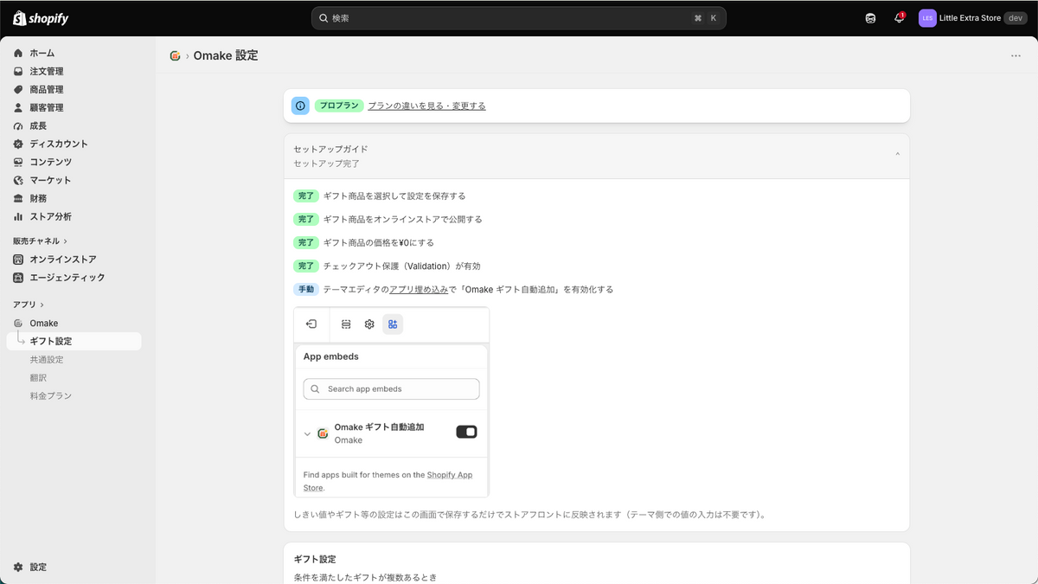Click the ギフト商品をオンラインストアで公開する step
The height and width of the screenshot is (584, 1038).
pyautogui.click(x=403, y=219)
